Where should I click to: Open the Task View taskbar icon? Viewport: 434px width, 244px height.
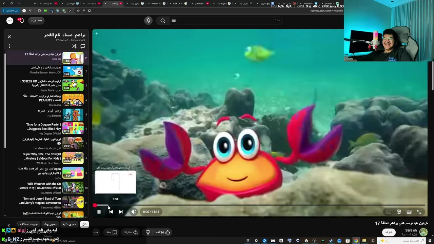tap(373, 241)
